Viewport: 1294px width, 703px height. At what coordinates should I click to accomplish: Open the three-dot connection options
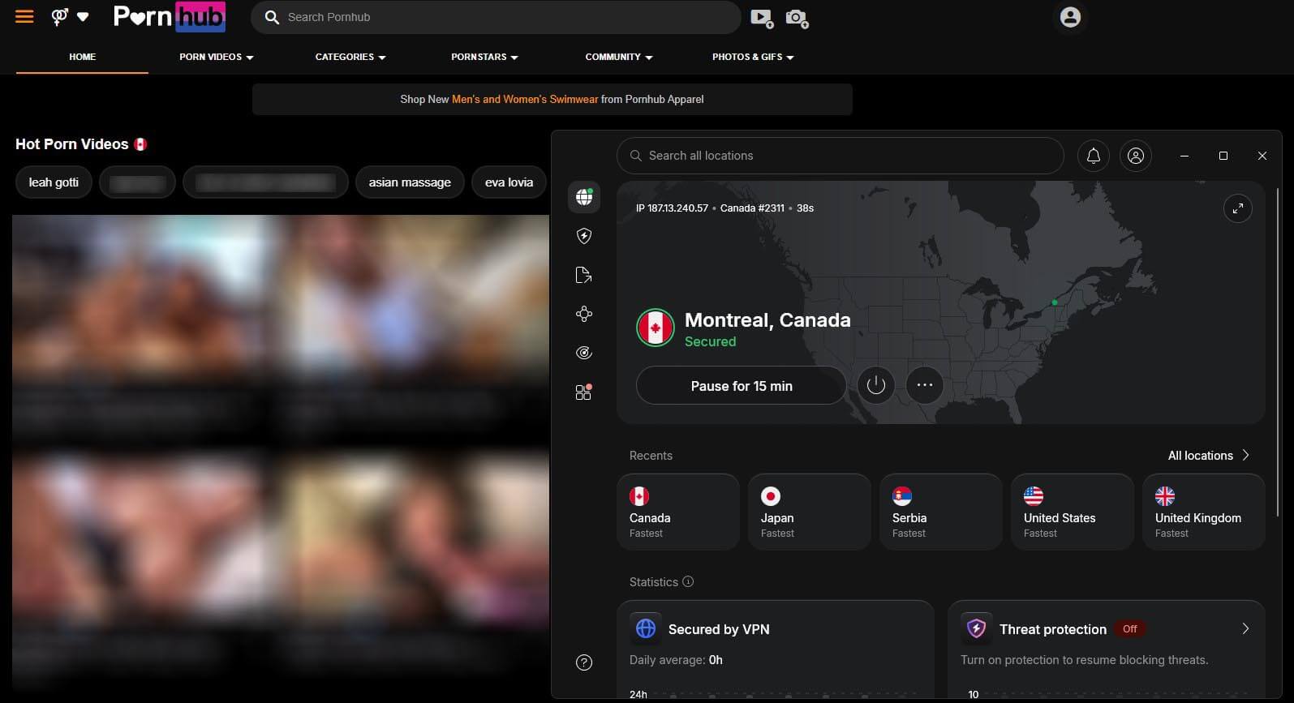pos(925,385)
